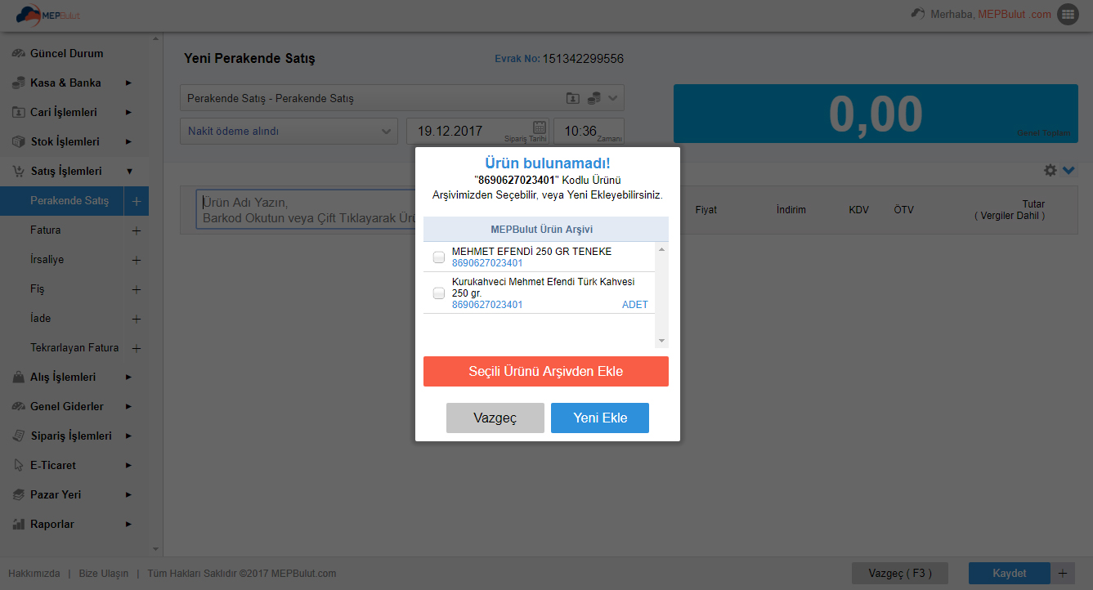The width and height of the screenshot is (1093, 590).
Task: Click the Raporlar bar chart icon
Action: 18,524
